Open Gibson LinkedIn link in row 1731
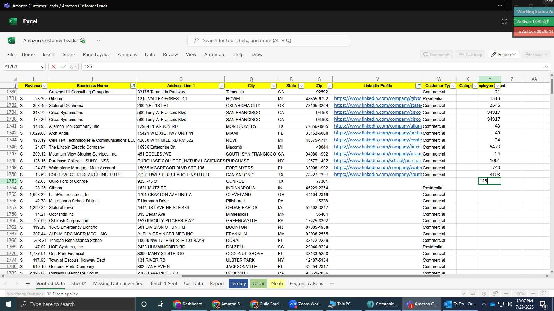Viewport: 554px width, 311px height. coord(378,98)
